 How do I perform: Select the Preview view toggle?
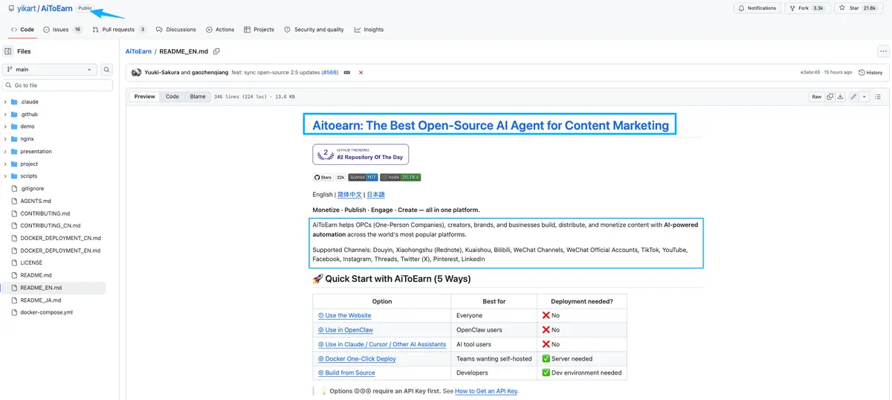[145, 97]
